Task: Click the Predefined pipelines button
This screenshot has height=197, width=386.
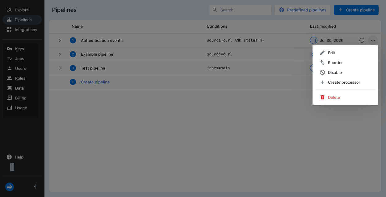Action: click(302, 10)
